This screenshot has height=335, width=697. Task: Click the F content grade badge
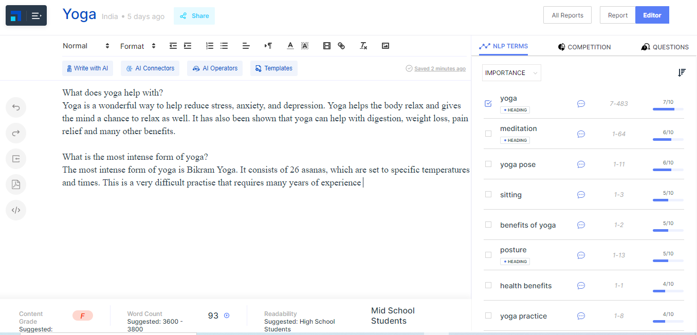coord(83,315)
